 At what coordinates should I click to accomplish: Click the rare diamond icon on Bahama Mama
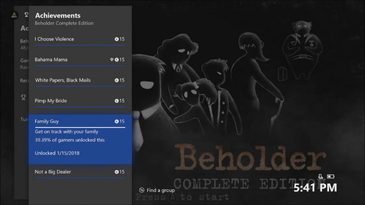112,60
